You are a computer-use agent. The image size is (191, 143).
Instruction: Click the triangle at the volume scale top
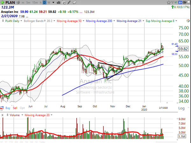coord(177,119)
